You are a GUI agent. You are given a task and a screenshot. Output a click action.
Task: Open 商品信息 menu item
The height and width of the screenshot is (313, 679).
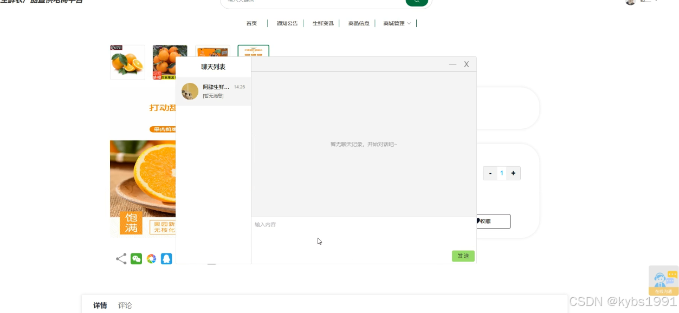point(359,23)
